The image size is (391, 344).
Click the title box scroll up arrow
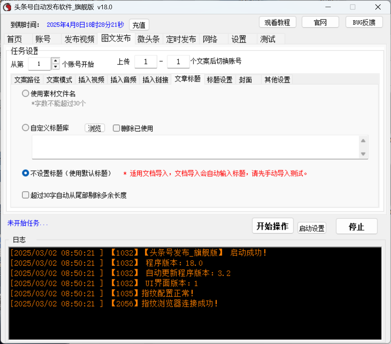pos(363,141)
